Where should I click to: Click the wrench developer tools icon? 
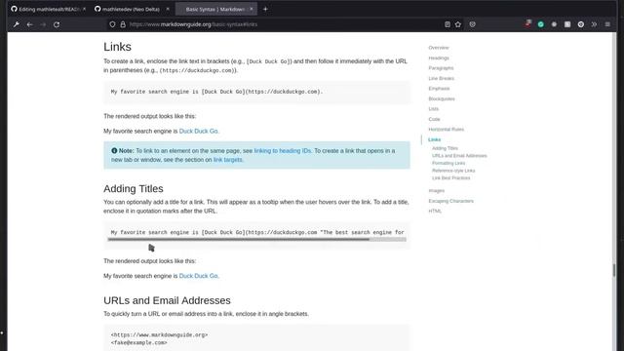pos(17,24)
